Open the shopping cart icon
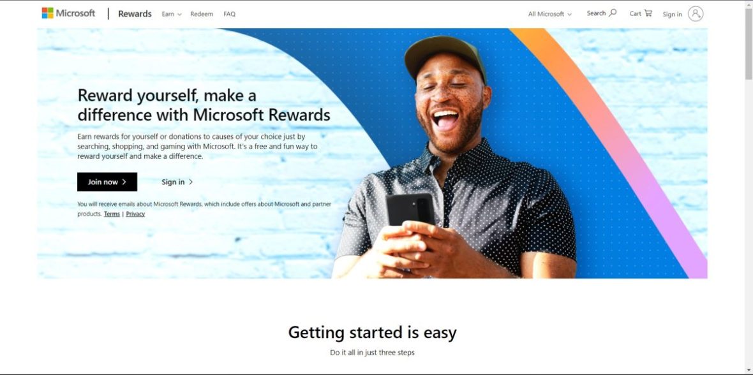The image size is (753, 375). (648, 13)
